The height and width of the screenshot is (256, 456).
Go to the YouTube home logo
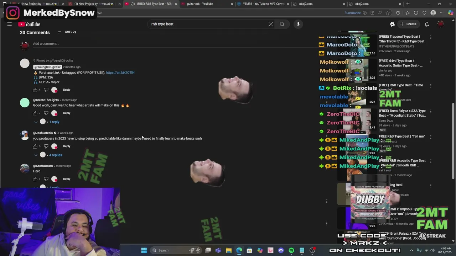29,24
